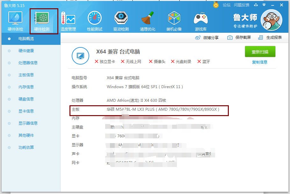Open 清理优化 (Clean Optimize)
The height and width of the screenshot is (194, 290).
tap(147, 20)
